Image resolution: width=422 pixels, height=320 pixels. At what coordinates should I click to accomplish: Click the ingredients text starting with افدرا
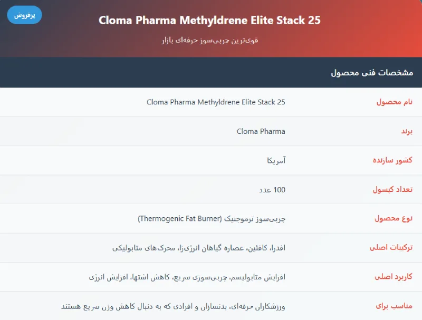pyautogui.click(x=199, y=248)
